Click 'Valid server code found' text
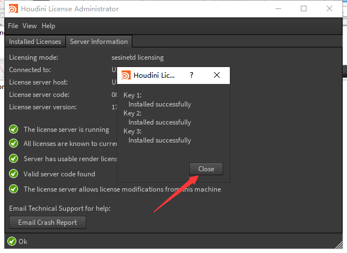Image resolution: width=347 pixels, height=253 pixels. [x=59, y=174]
